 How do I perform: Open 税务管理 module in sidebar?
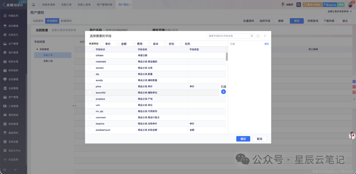[x=11, y=124]
